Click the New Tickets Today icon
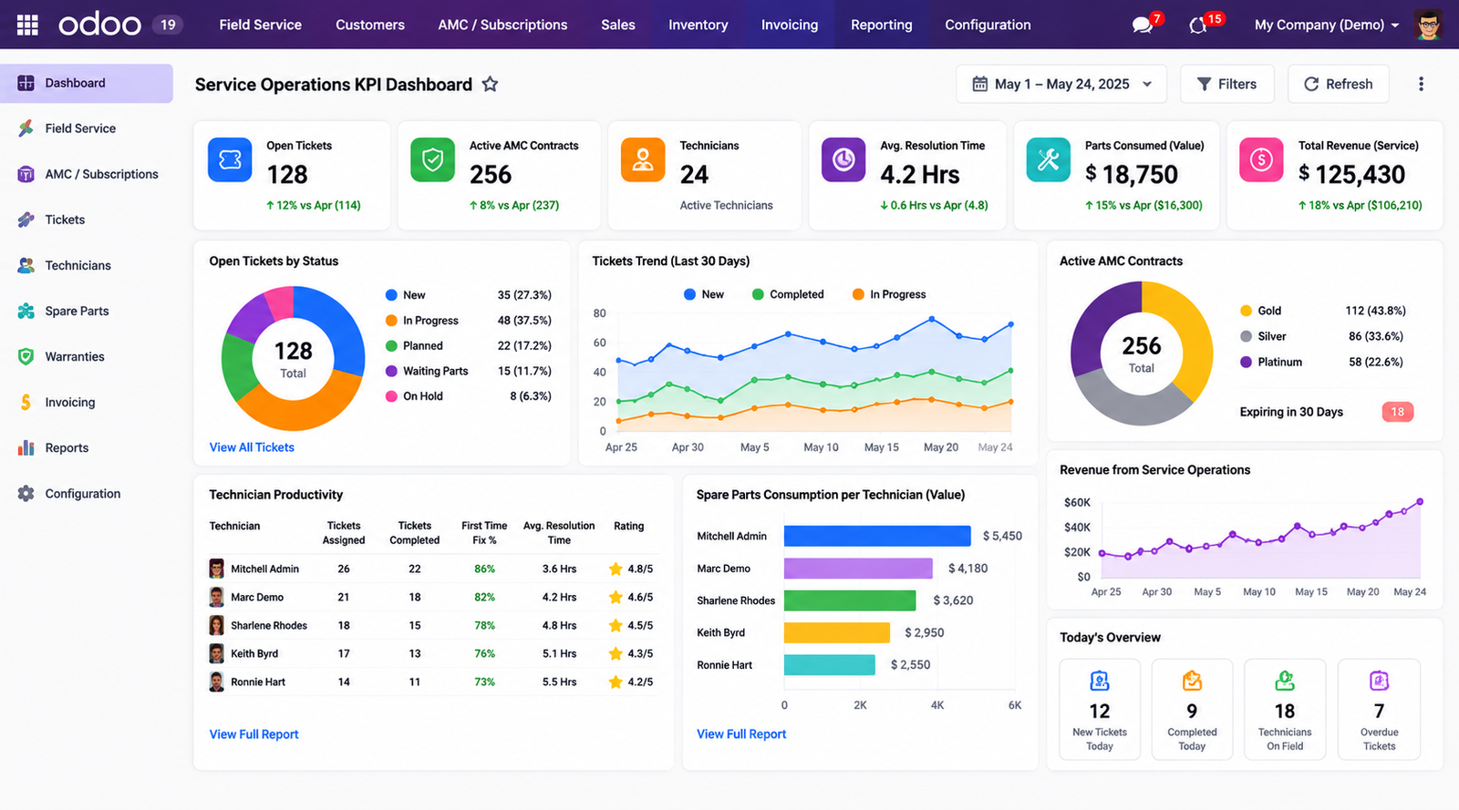Screen dimensions: 1459x810 click(1100, 681)
